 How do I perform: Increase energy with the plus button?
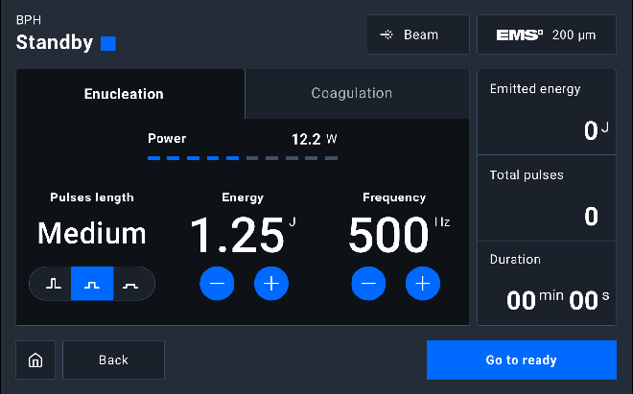click(x=271, y=283)
